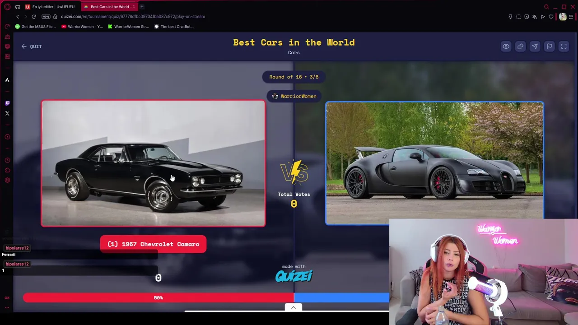View site security via the padlock icon
This screenshot has width=578, height=325.
click(55, 17)
